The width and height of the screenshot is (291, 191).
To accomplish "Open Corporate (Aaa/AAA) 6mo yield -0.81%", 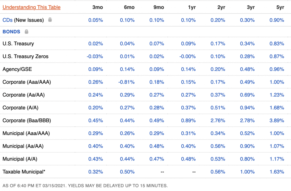I will [x=126, y=82].
